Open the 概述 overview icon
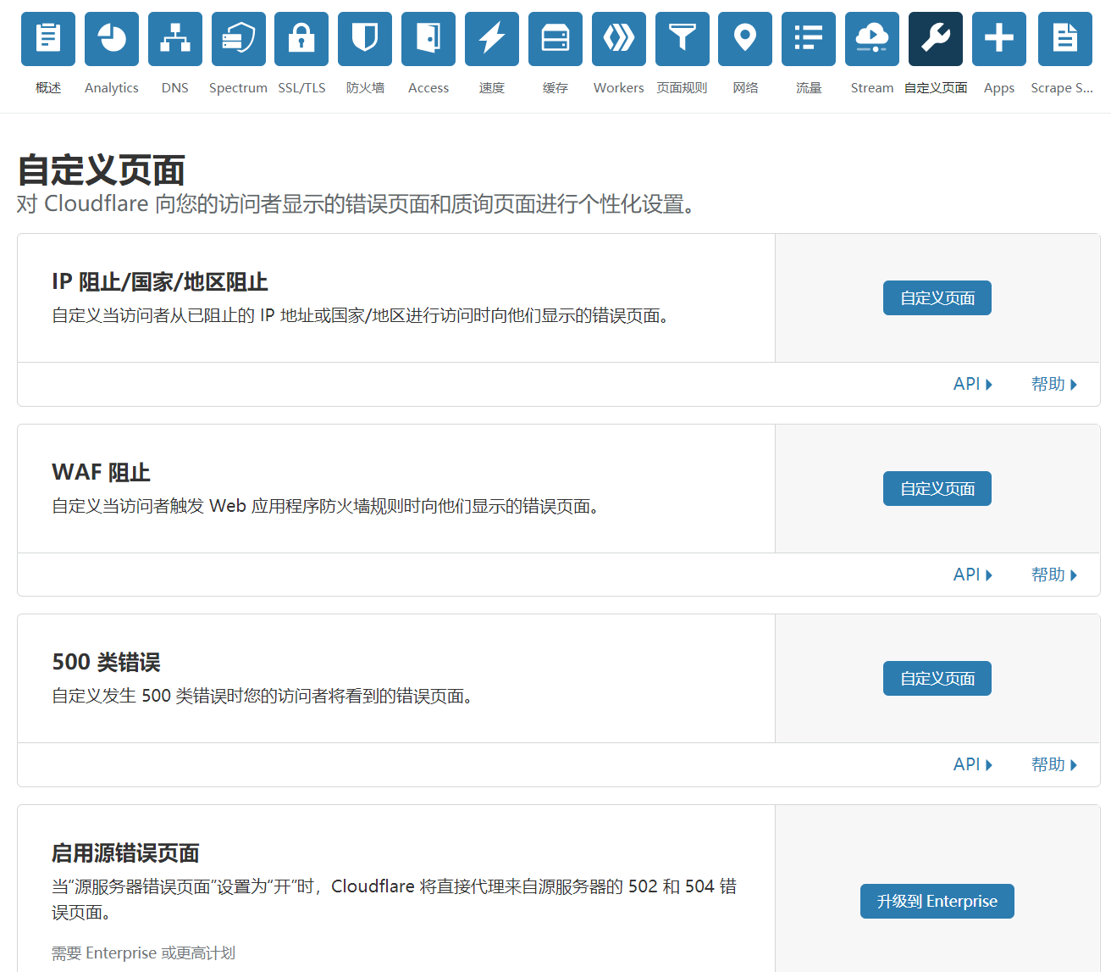1111x972 pixels. tap(48, 39)
